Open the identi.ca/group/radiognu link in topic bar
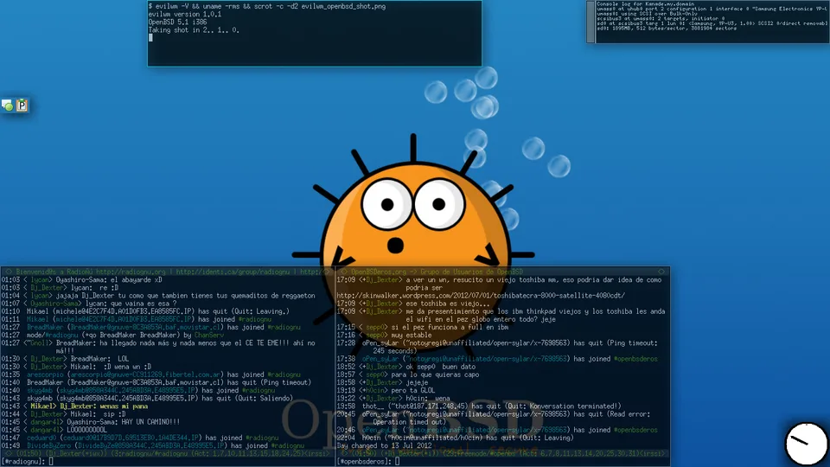 (x=233, y=272)
